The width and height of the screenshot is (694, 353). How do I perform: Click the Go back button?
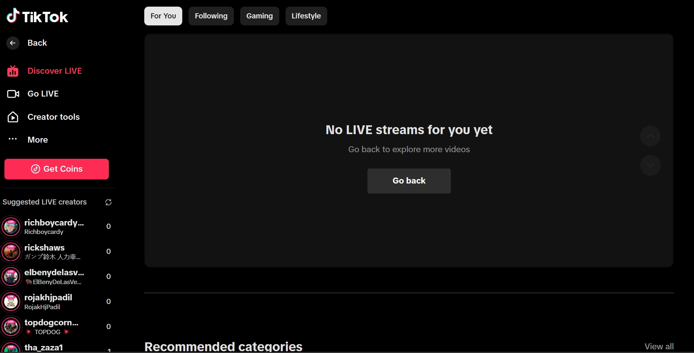coord(409,181)
